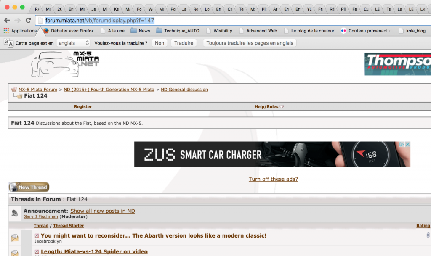
Task: Open the MX-5 Miata Forum breadcrumb link
Action: (37, 90)
